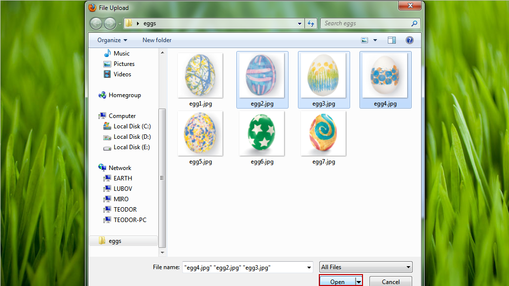Click the sidebar scroll up arrow
The height and width of the screenshot is (286, 509).
tap(162, 53)
